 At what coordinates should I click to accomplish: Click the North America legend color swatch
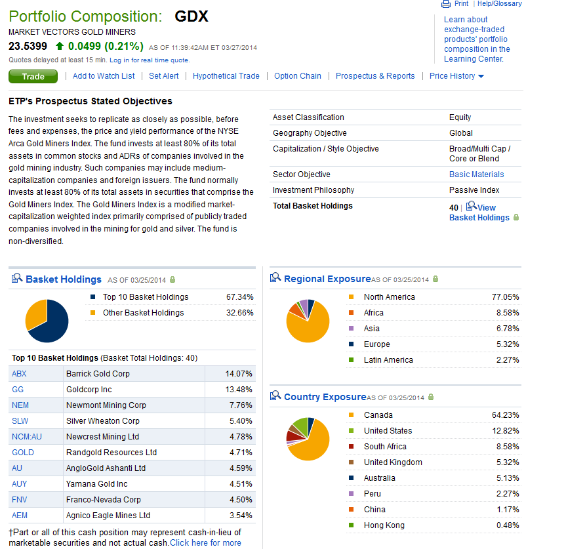pos(352,296)
